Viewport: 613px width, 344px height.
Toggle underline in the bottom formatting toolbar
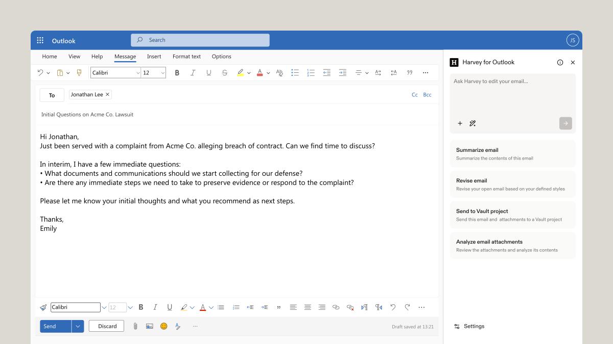pyautogui.click(x=170, y=307)
